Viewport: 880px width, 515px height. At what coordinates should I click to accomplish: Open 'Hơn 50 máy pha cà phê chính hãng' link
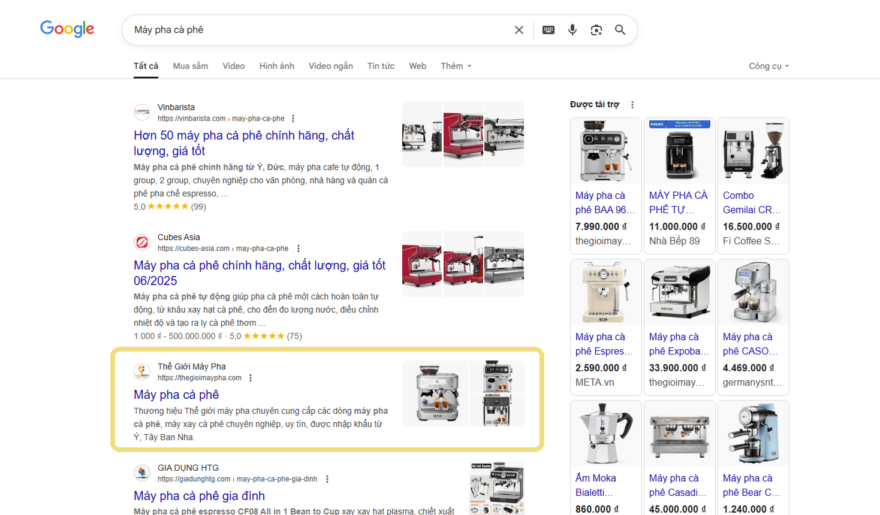click(x=244, y=143)
